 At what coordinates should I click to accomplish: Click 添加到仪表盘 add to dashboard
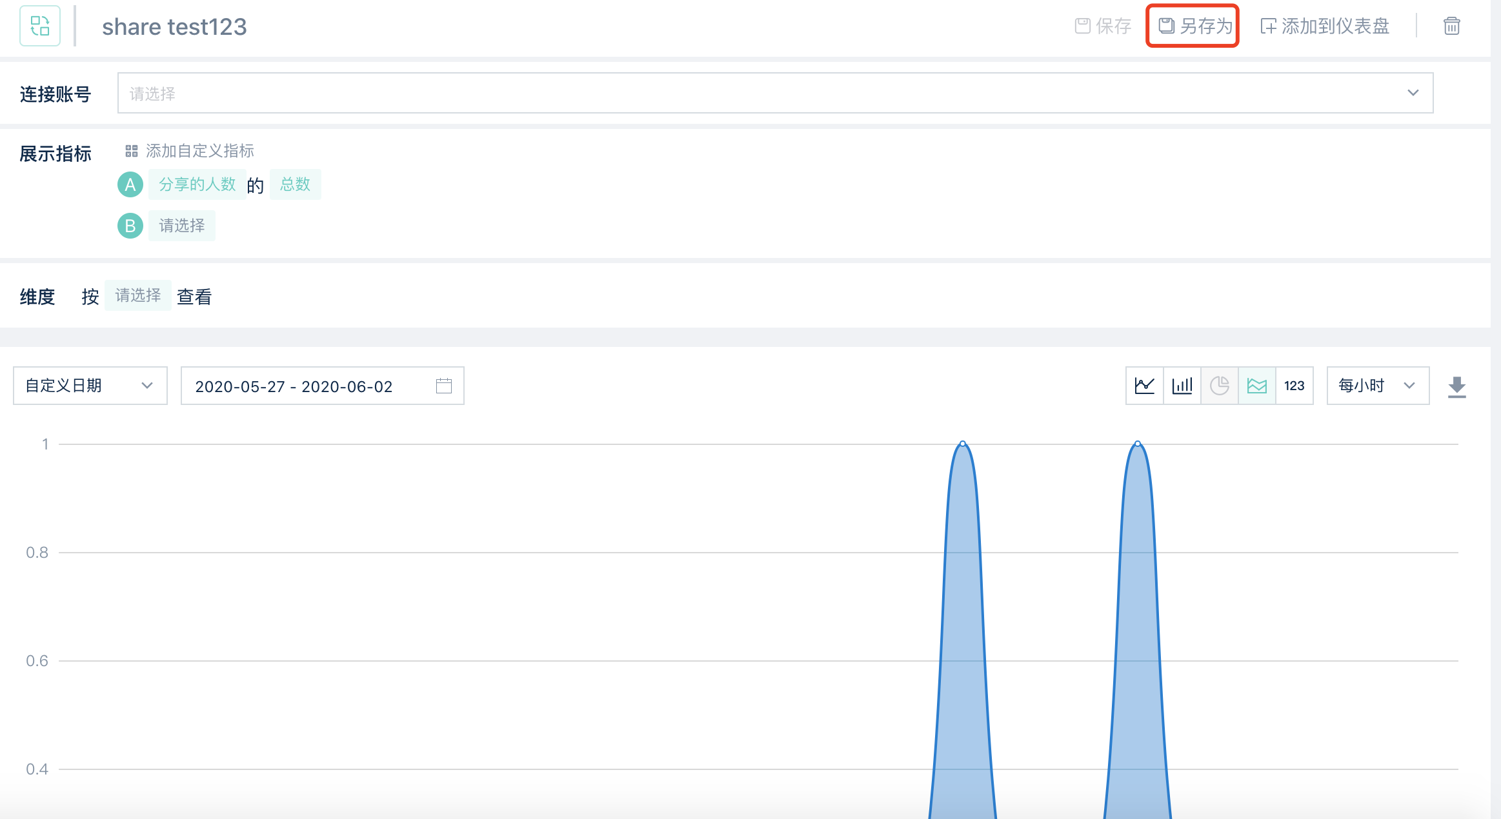pyautogui.click(x=1325, y=26)
